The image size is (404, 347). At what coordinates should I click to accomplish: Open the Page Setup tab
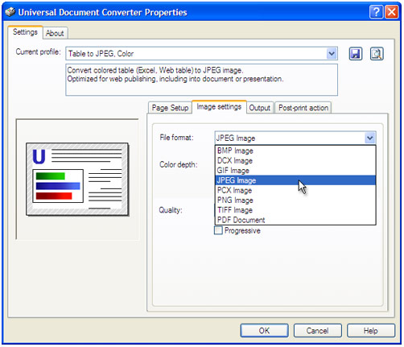click(170, 108)
